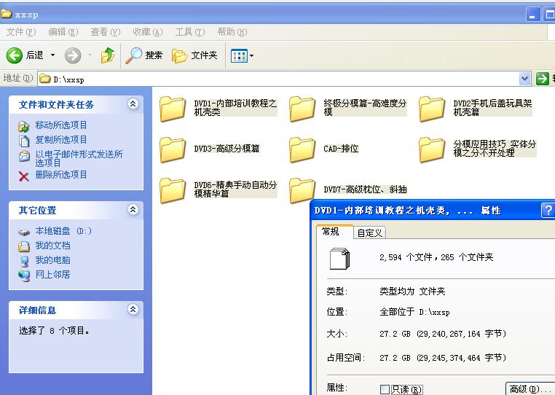Click the green Go arrow button

[x=543, y=79]
